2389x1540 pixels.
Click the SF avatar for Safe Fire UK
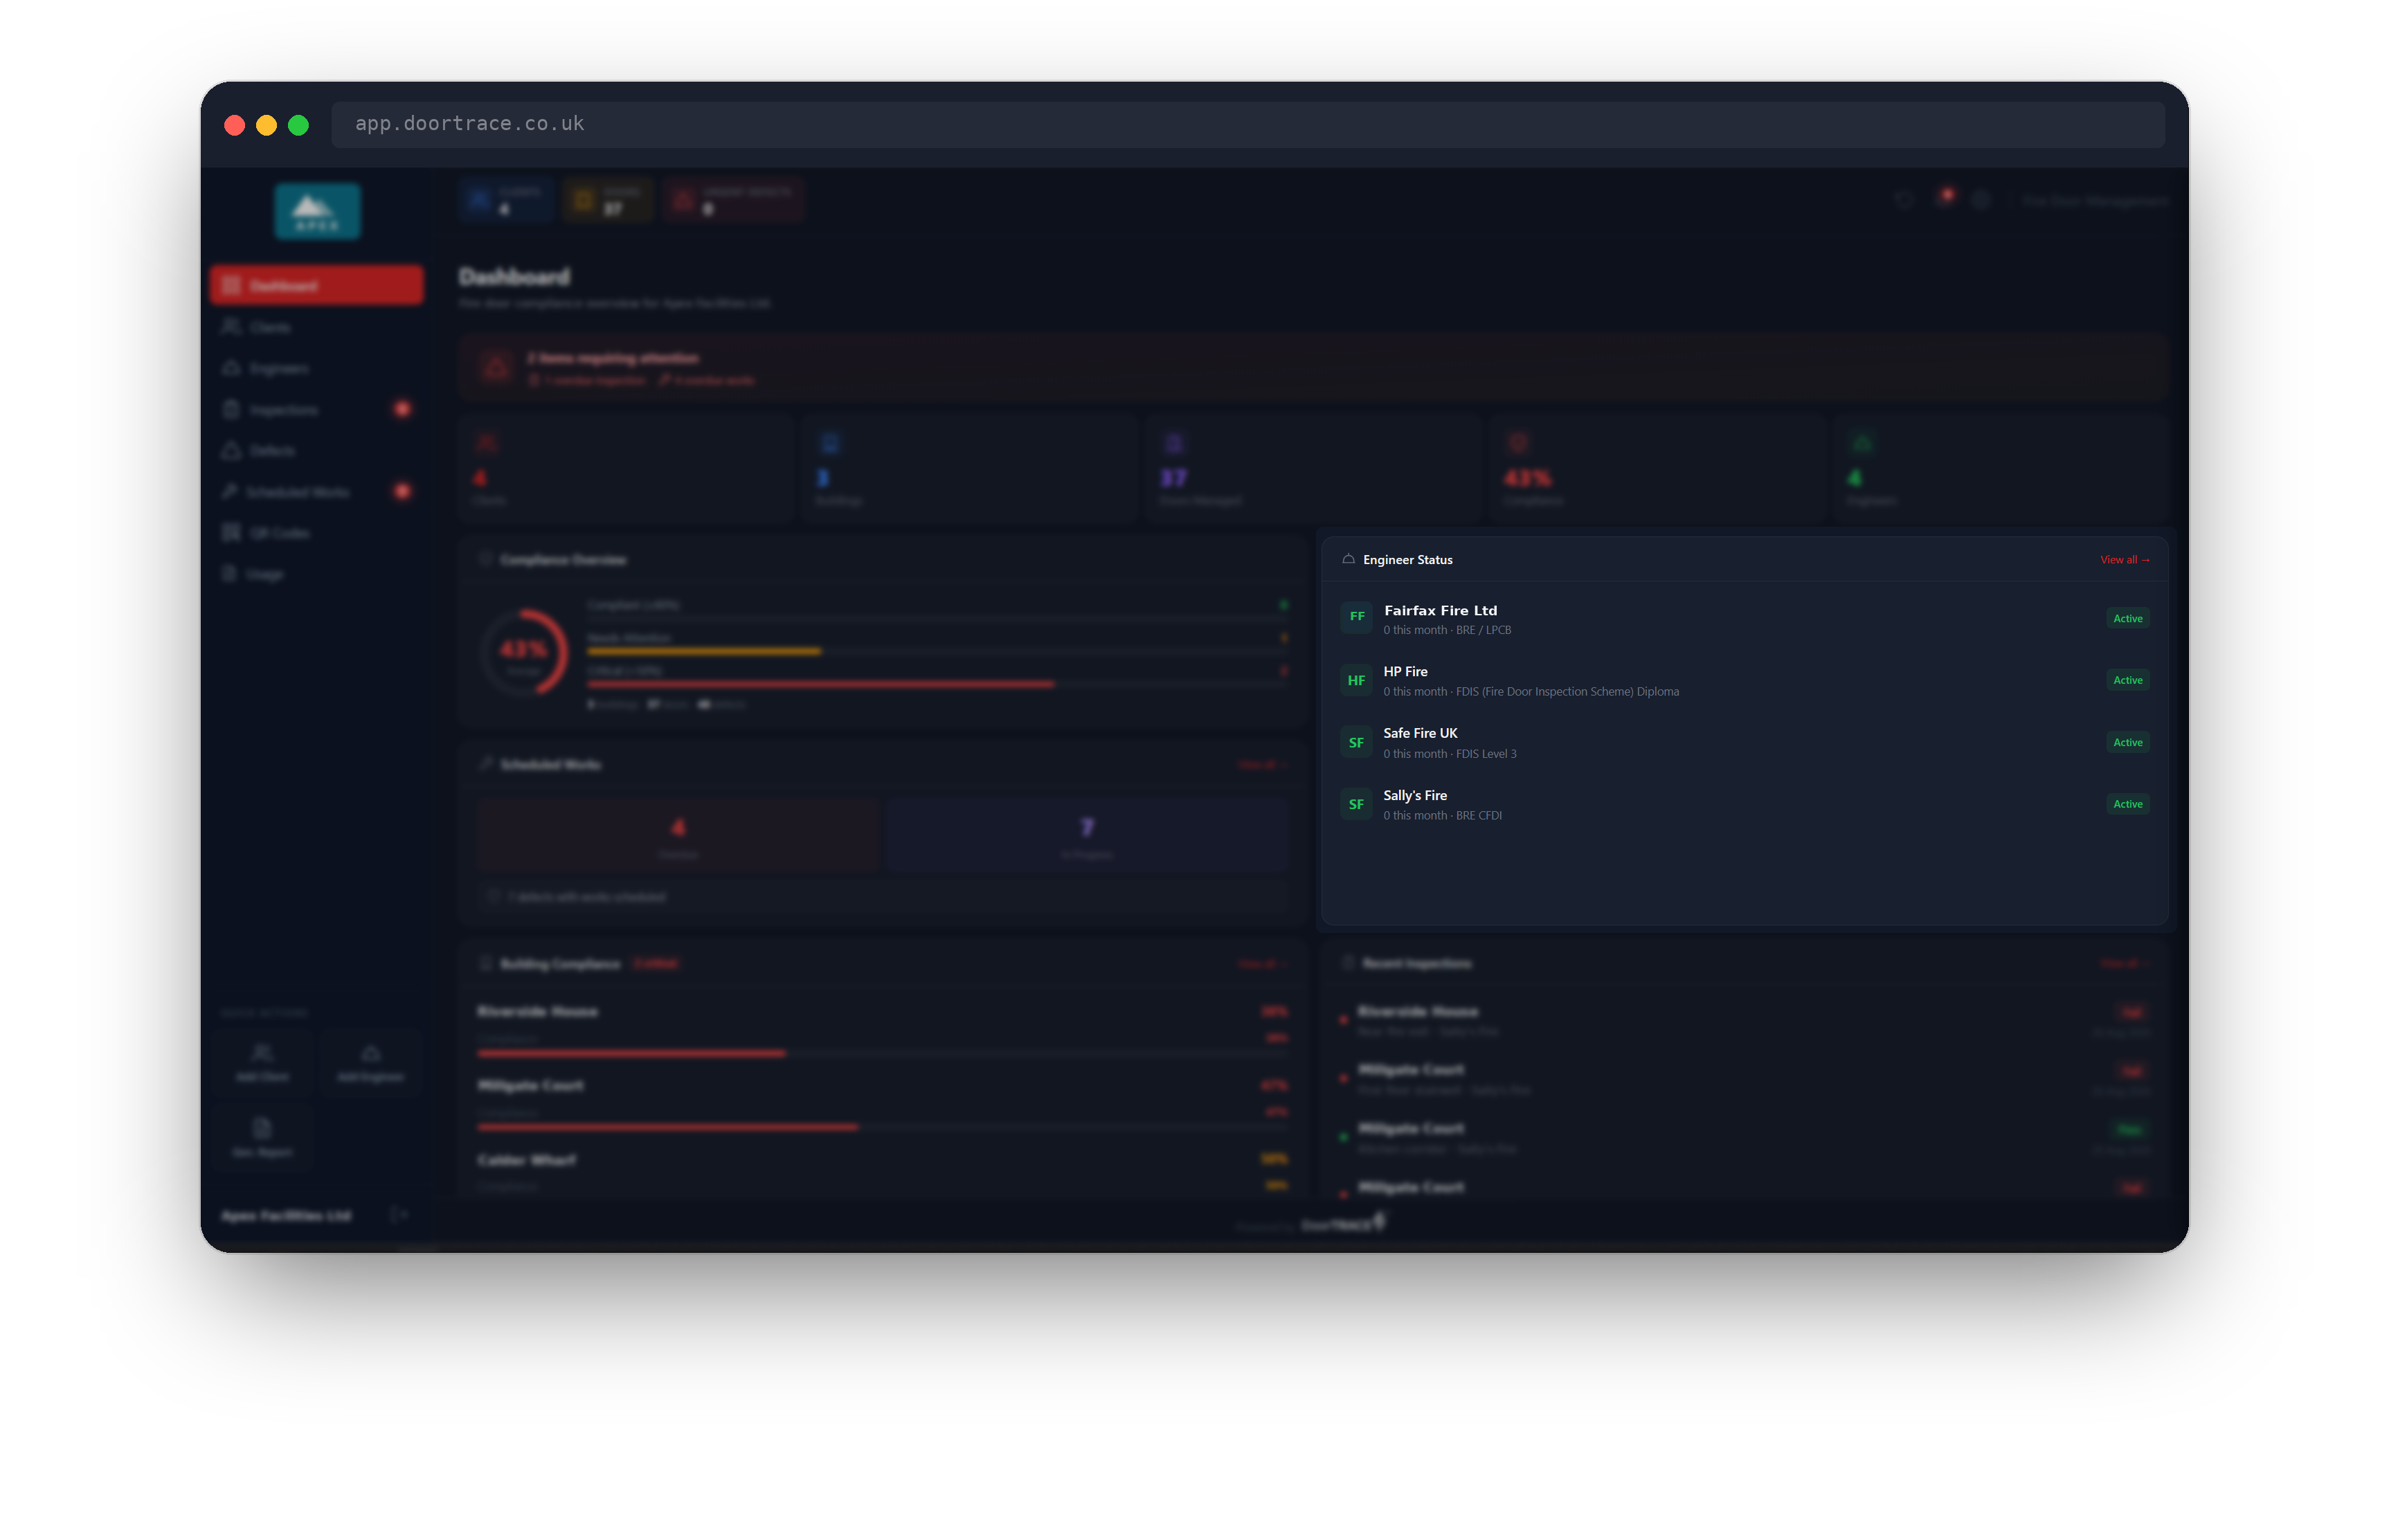[1356, 742]
